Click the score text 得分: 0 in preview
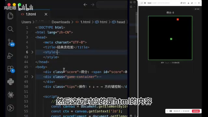The height and width of the screenshot is (117, 208). 170,13
